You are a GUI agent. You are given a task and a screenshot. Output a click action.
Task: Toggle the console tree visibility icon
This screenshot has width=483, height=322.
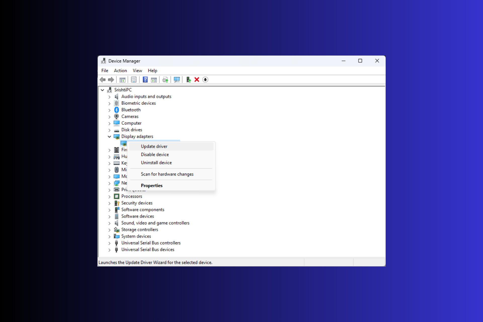(x=123, y=79)
